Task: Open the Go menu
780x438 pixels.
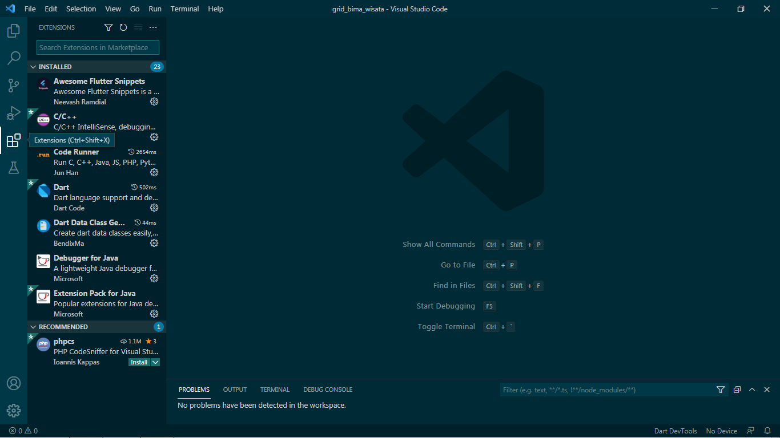Action: tap(135, 9)
